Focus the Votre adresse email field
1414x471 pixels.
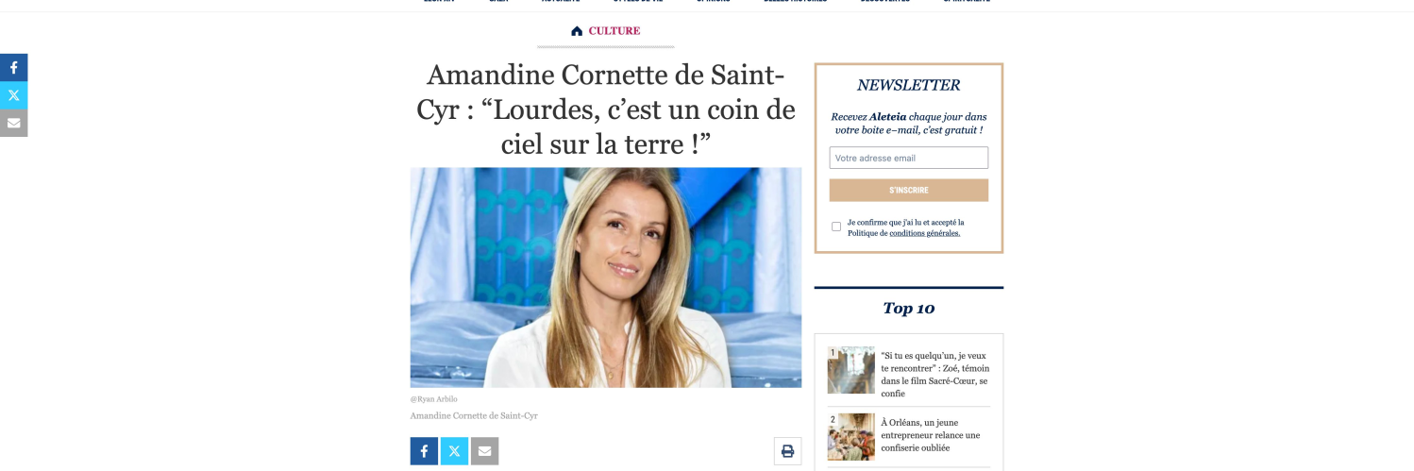(x=909, y=158)
